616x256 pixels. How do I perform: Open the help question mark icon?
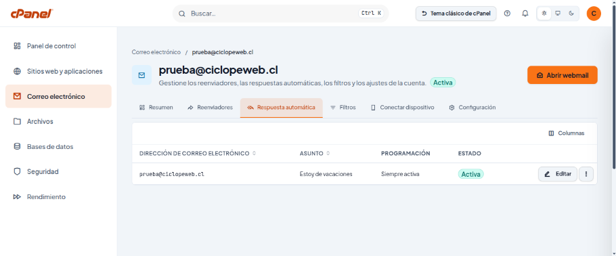[507, 14]
